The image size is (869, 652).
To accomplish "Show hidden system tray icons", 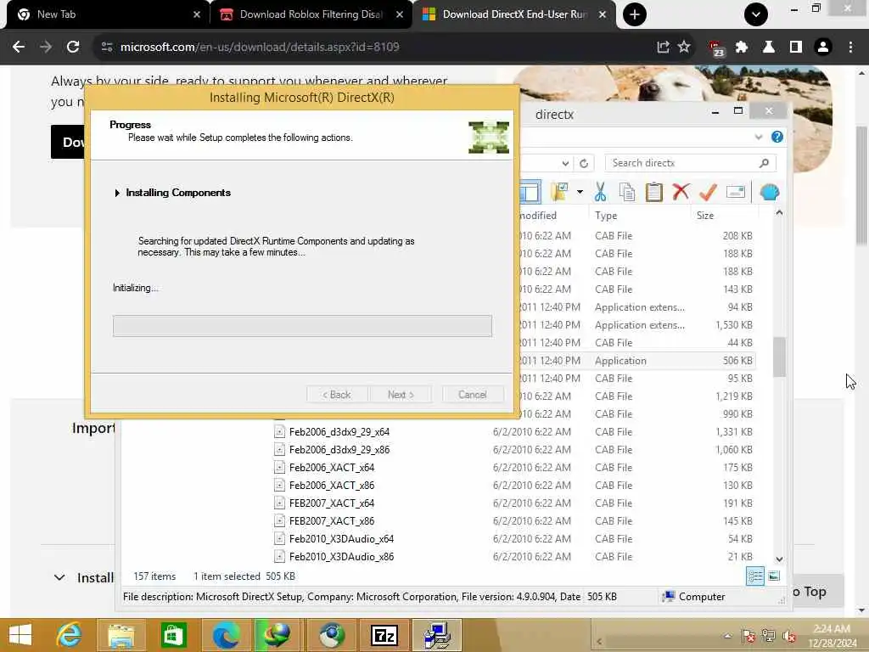I will coord(727,635).
